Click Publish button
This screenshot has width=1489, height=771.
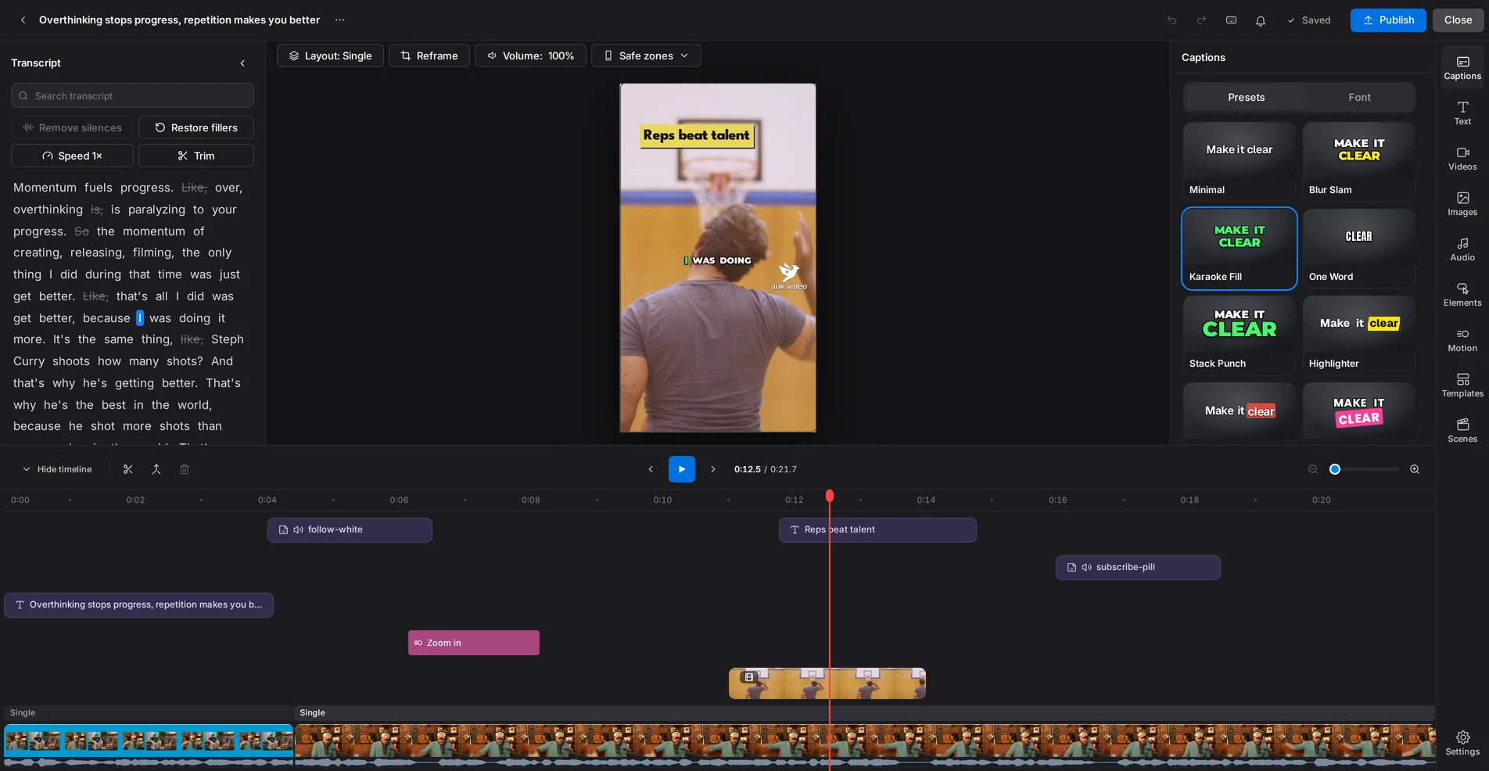1387,20
